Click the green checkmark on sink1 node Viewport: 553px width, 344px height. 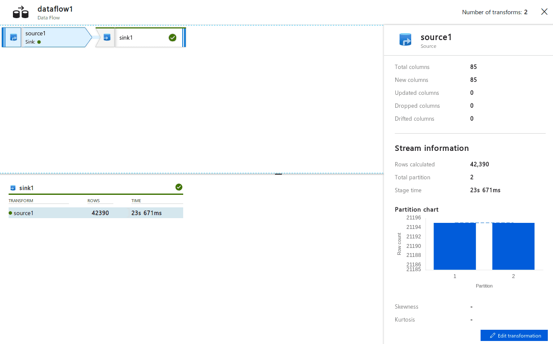point(172,38)
